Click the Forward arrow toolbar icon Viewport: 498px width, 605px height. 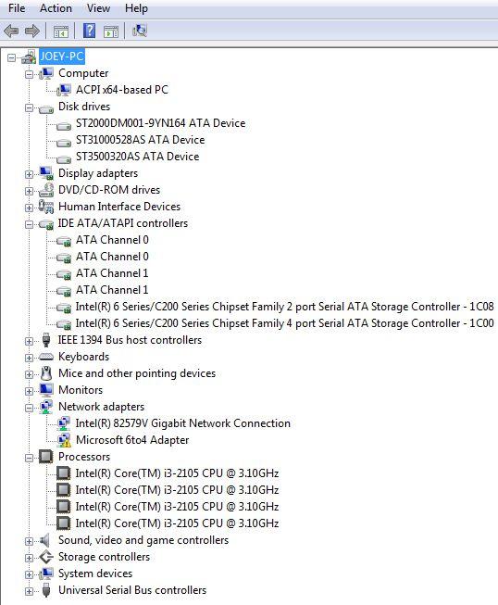[x=32, y=31]
